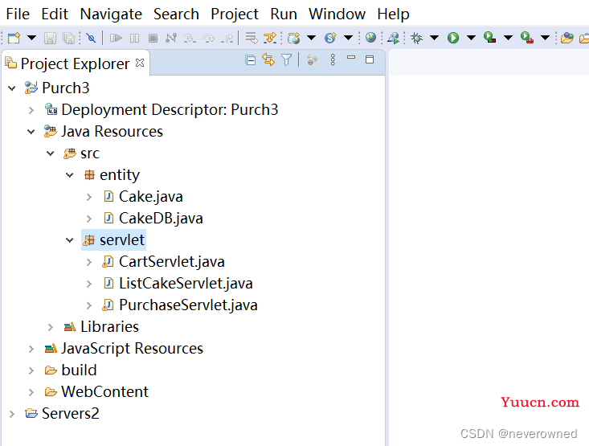The height and width of the screenshot is (446, 589).
Task: Open the Window menu
Action: pyautogui.click(x=337, y=14)
